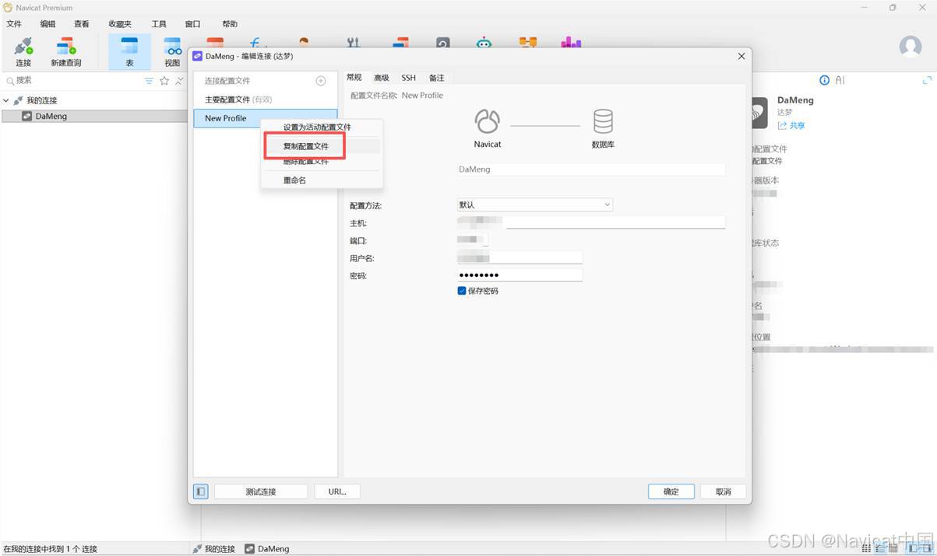Click the 端口 input field
937x556 pixels.
473,240
